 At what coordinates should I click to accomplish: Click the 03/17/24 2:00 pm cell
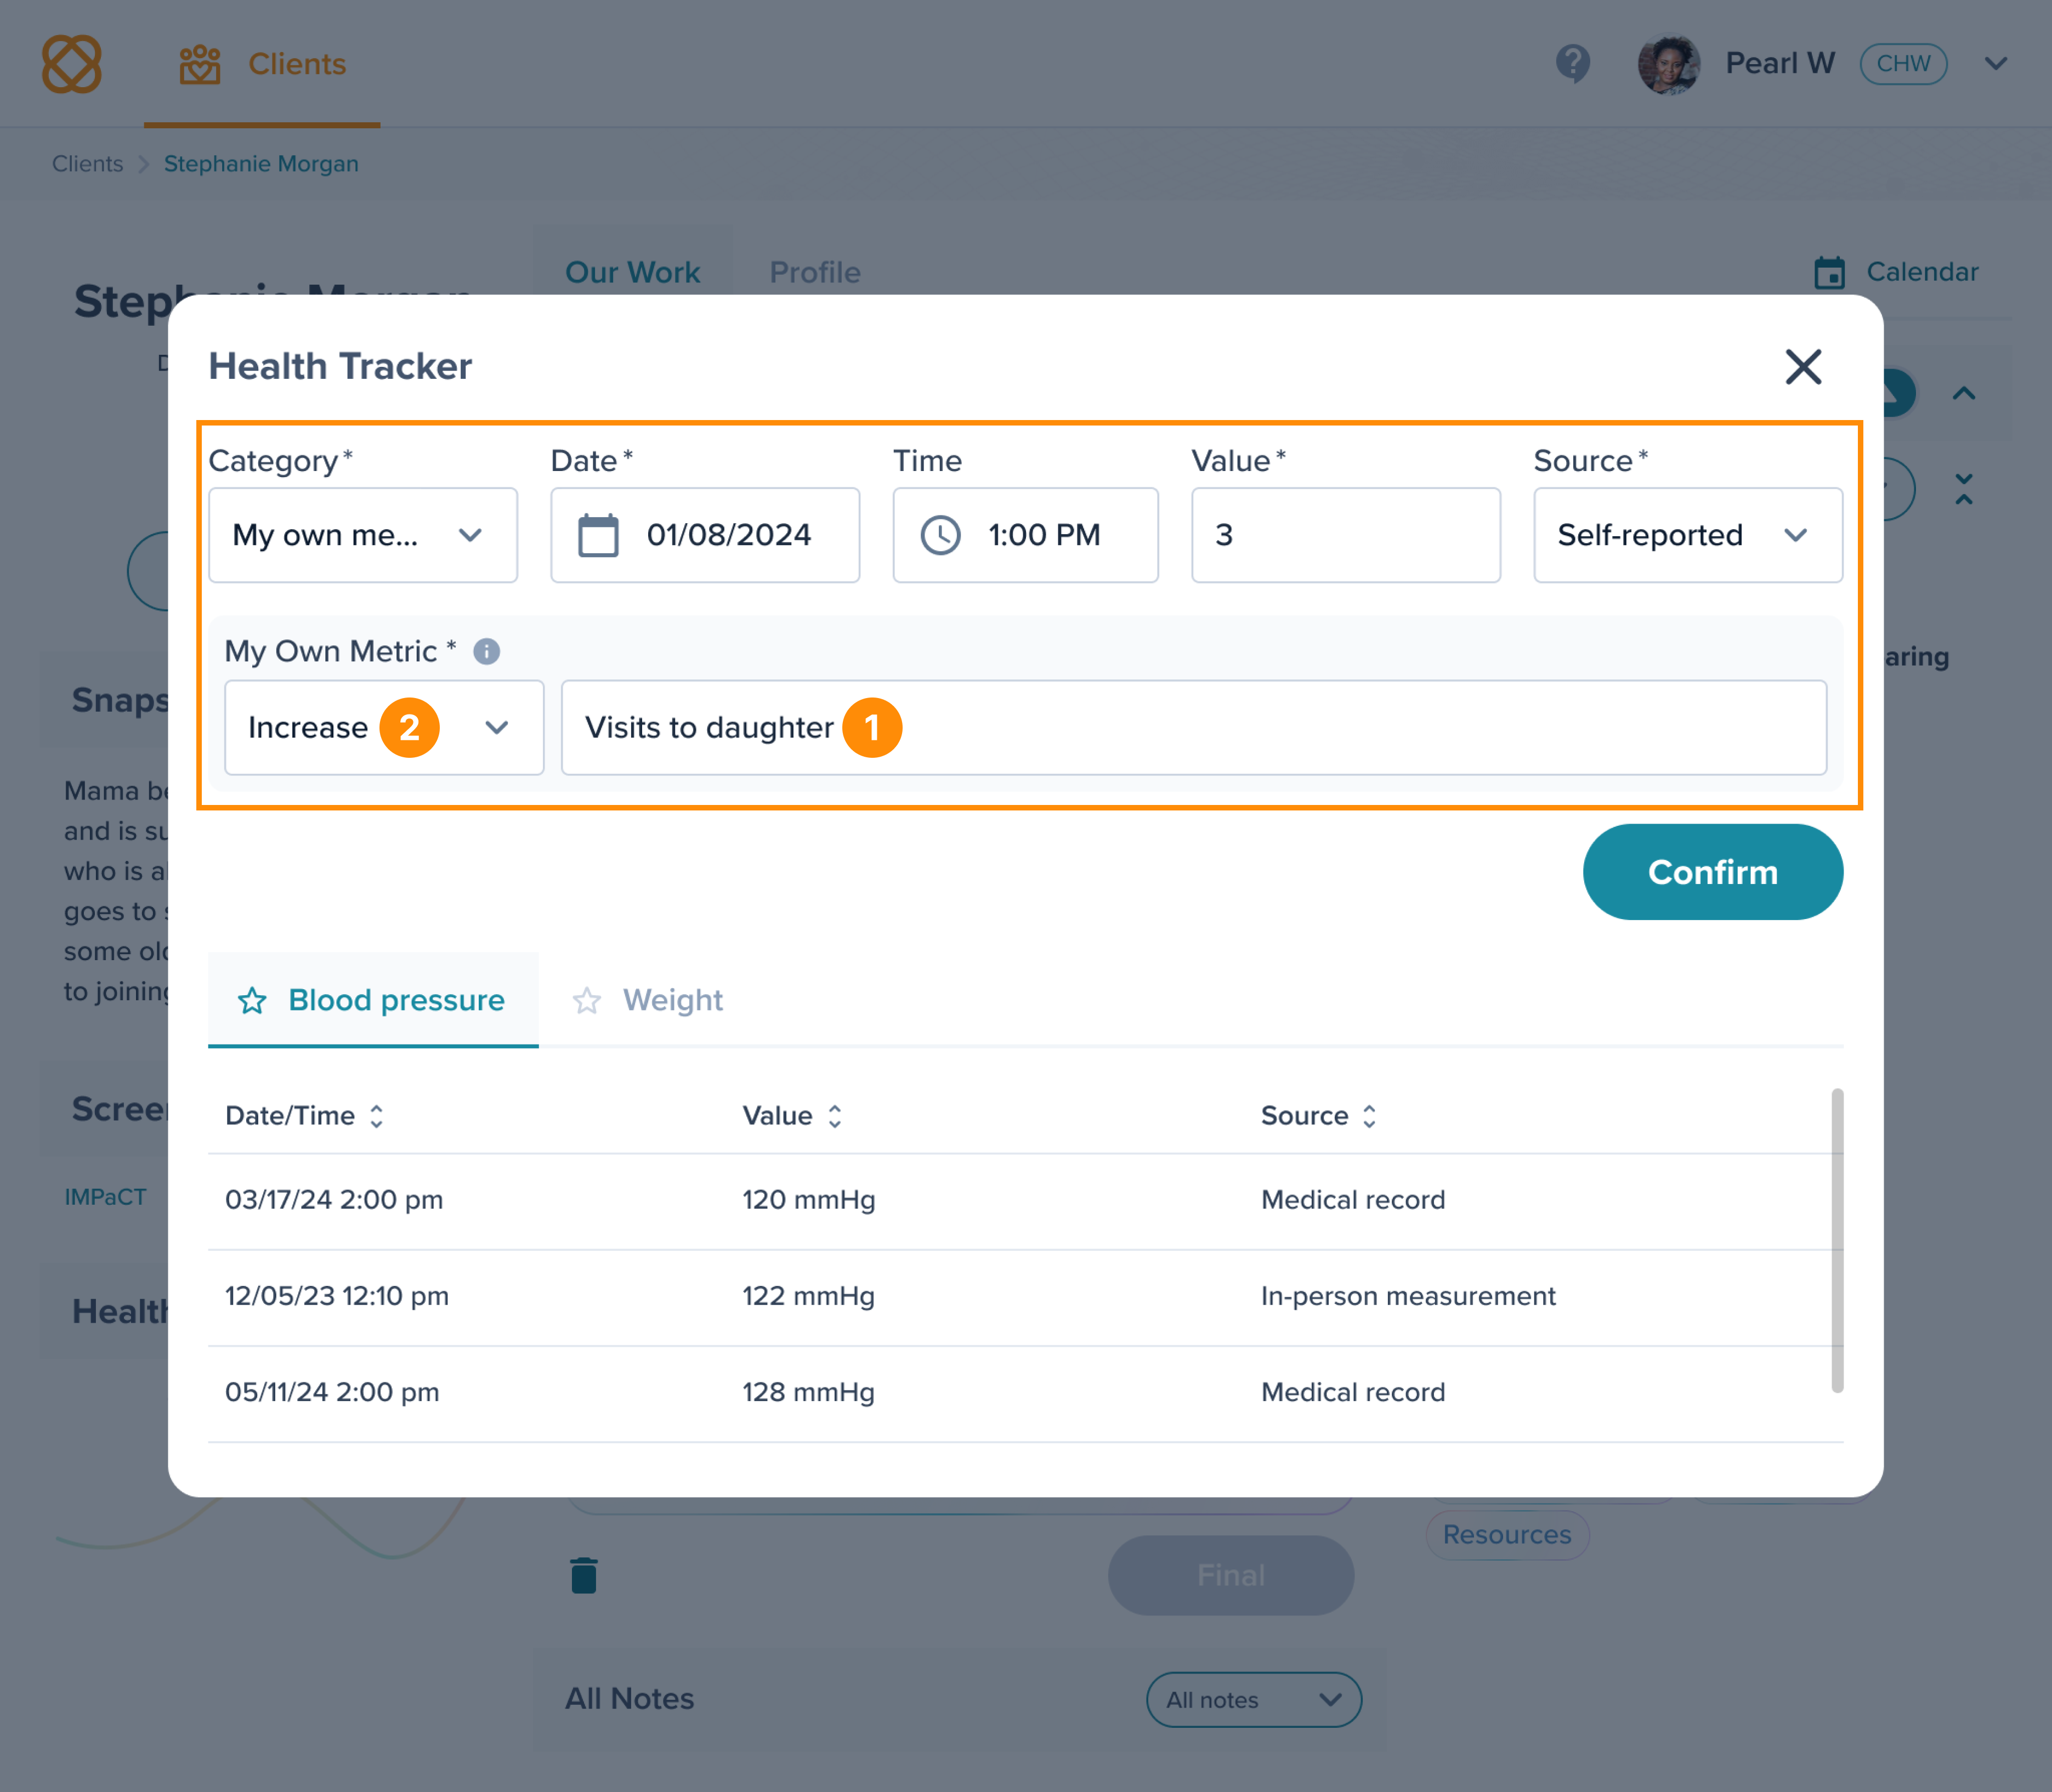(x=334, y=1200)
